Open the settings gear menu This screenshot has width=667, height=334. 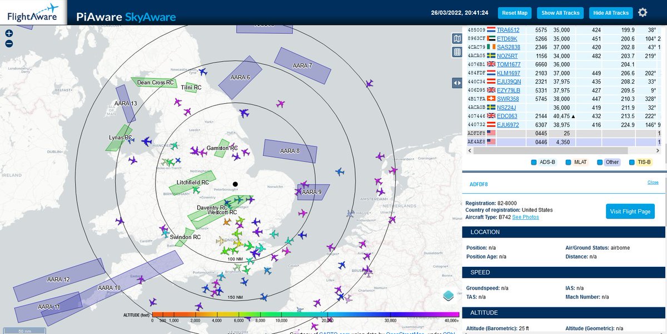(x=643, y=12)
